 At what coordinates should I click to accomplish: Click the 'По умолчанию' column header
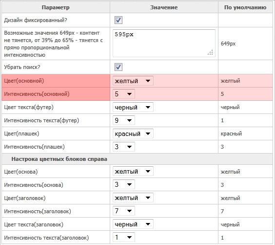[x=245, y=7]
